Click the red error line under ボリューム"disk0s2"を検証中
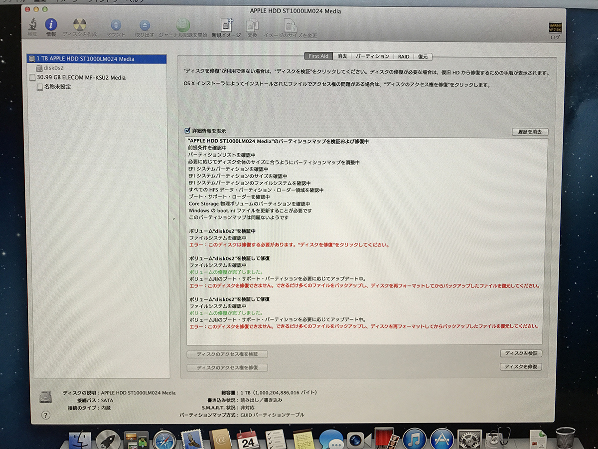Viewport: 598px width, 449px height. (289, 245)
